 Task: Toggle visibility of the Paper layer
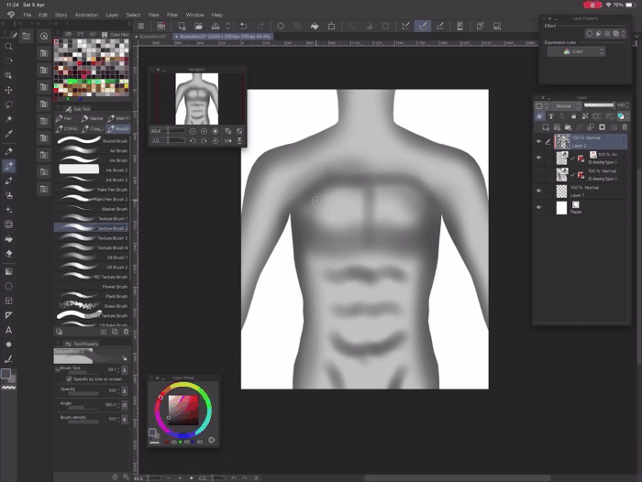click(x=538, y=208)
